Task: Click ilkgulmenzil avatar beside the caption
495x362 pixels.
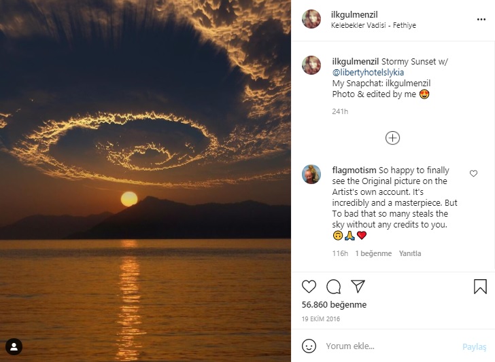Action: 311,65
